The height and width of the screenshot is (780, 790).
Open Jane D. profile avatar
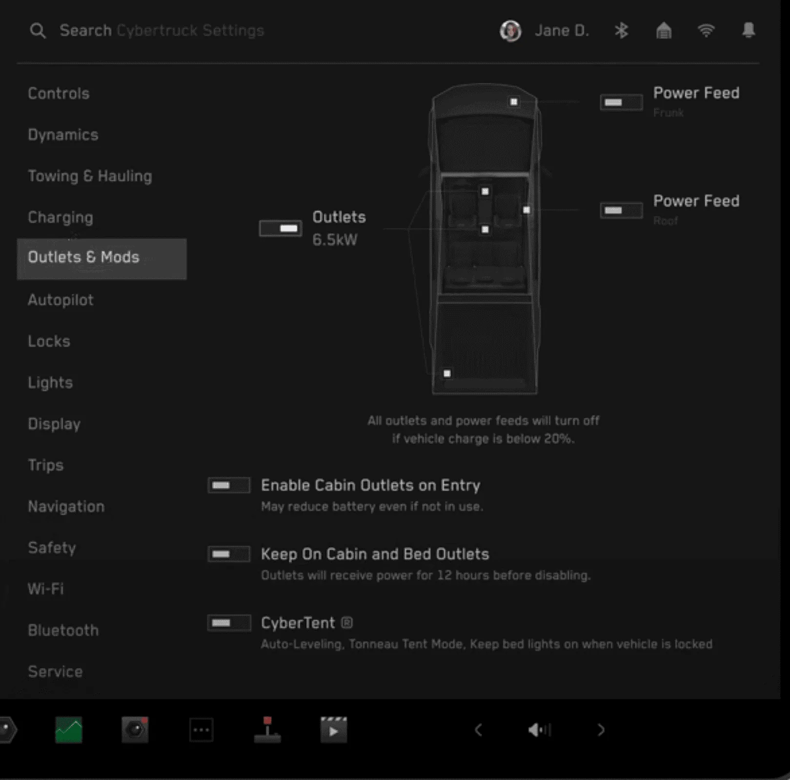point(510,31)
